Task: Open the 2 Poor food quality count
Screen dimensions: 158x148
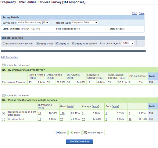Action: click(x=106, y=119)
